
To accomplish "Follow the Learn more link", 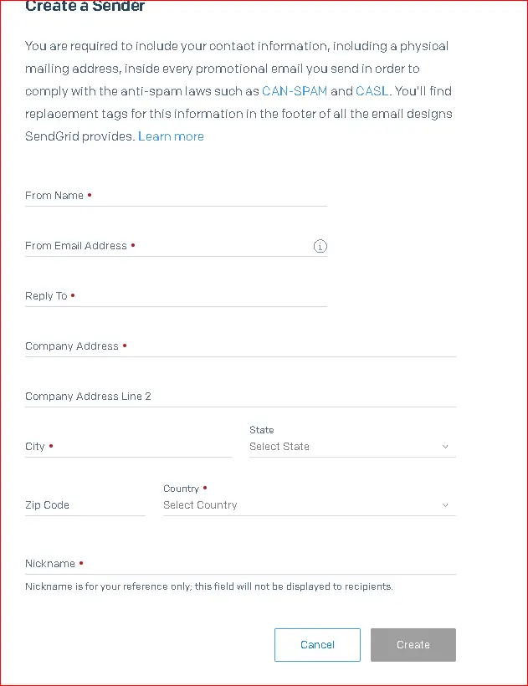I will coord(171,136).
